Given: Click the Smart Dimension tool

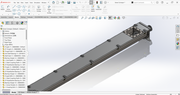Looking at the screenshot, I should click(8, 9).
